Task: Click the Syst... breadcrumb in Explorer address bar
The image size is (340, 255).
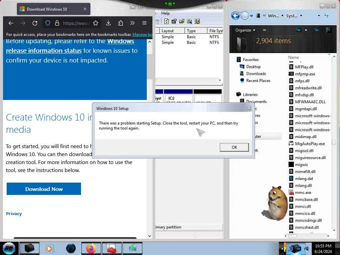Action: pos(292,16)
